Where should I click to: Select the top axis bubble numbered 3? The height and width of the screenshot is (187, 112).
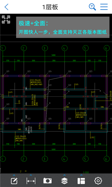point(45,48)
